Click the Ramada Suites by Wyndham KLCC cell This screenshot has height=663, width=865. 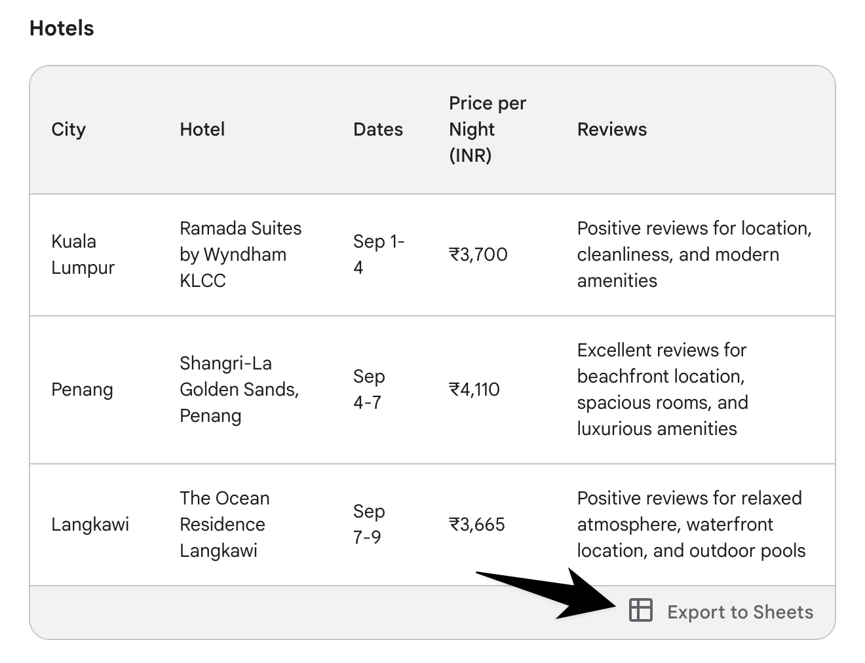240,254
